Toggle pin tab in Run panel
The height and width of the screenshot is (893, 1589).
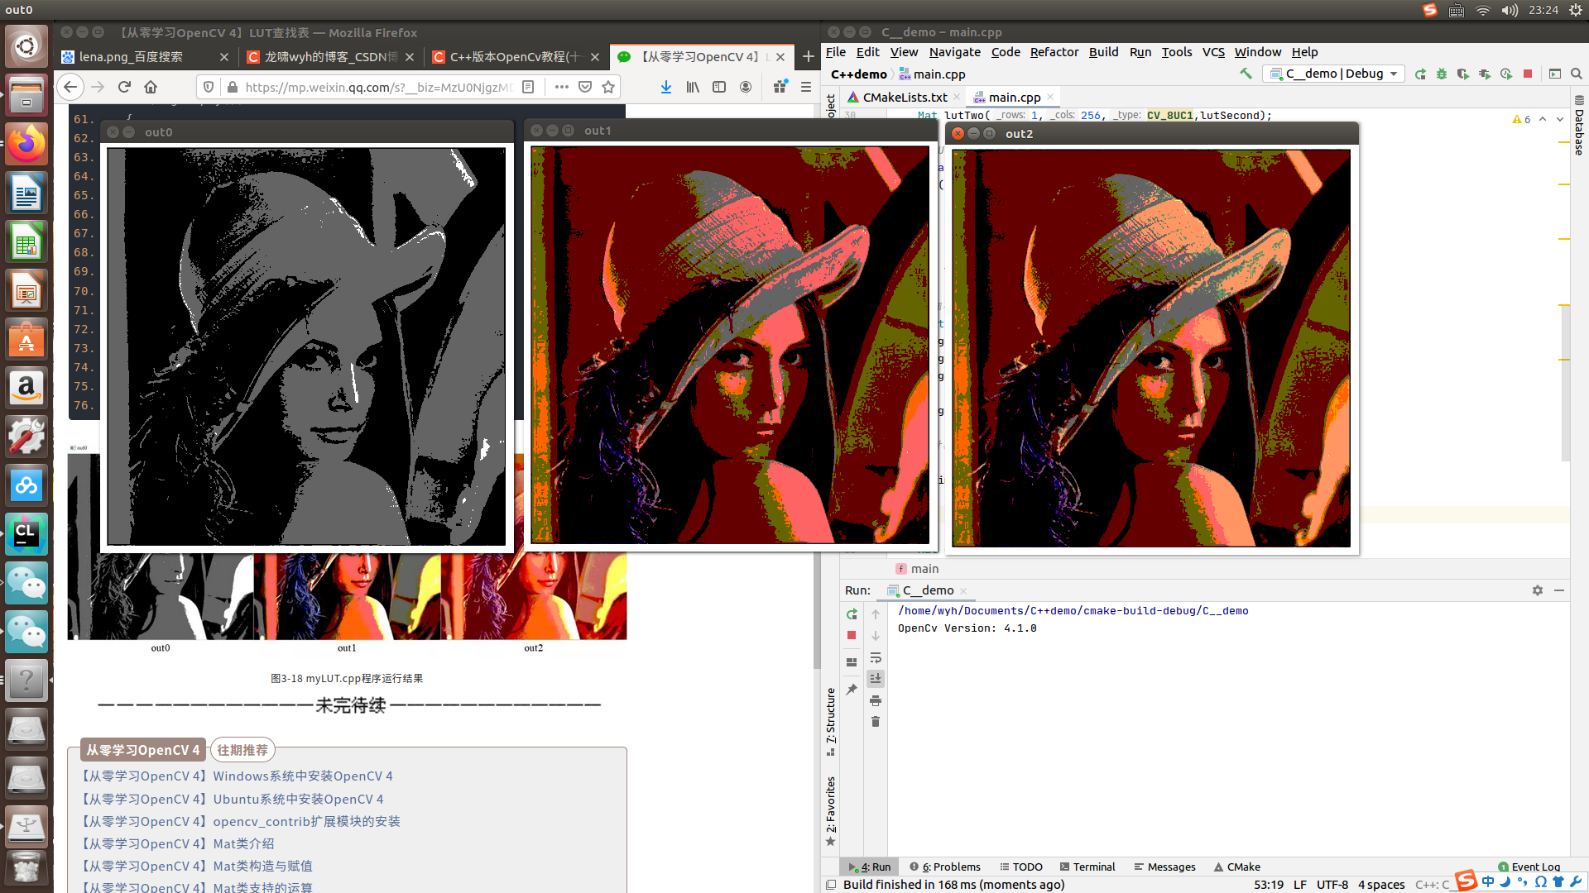tap(852, 690)
